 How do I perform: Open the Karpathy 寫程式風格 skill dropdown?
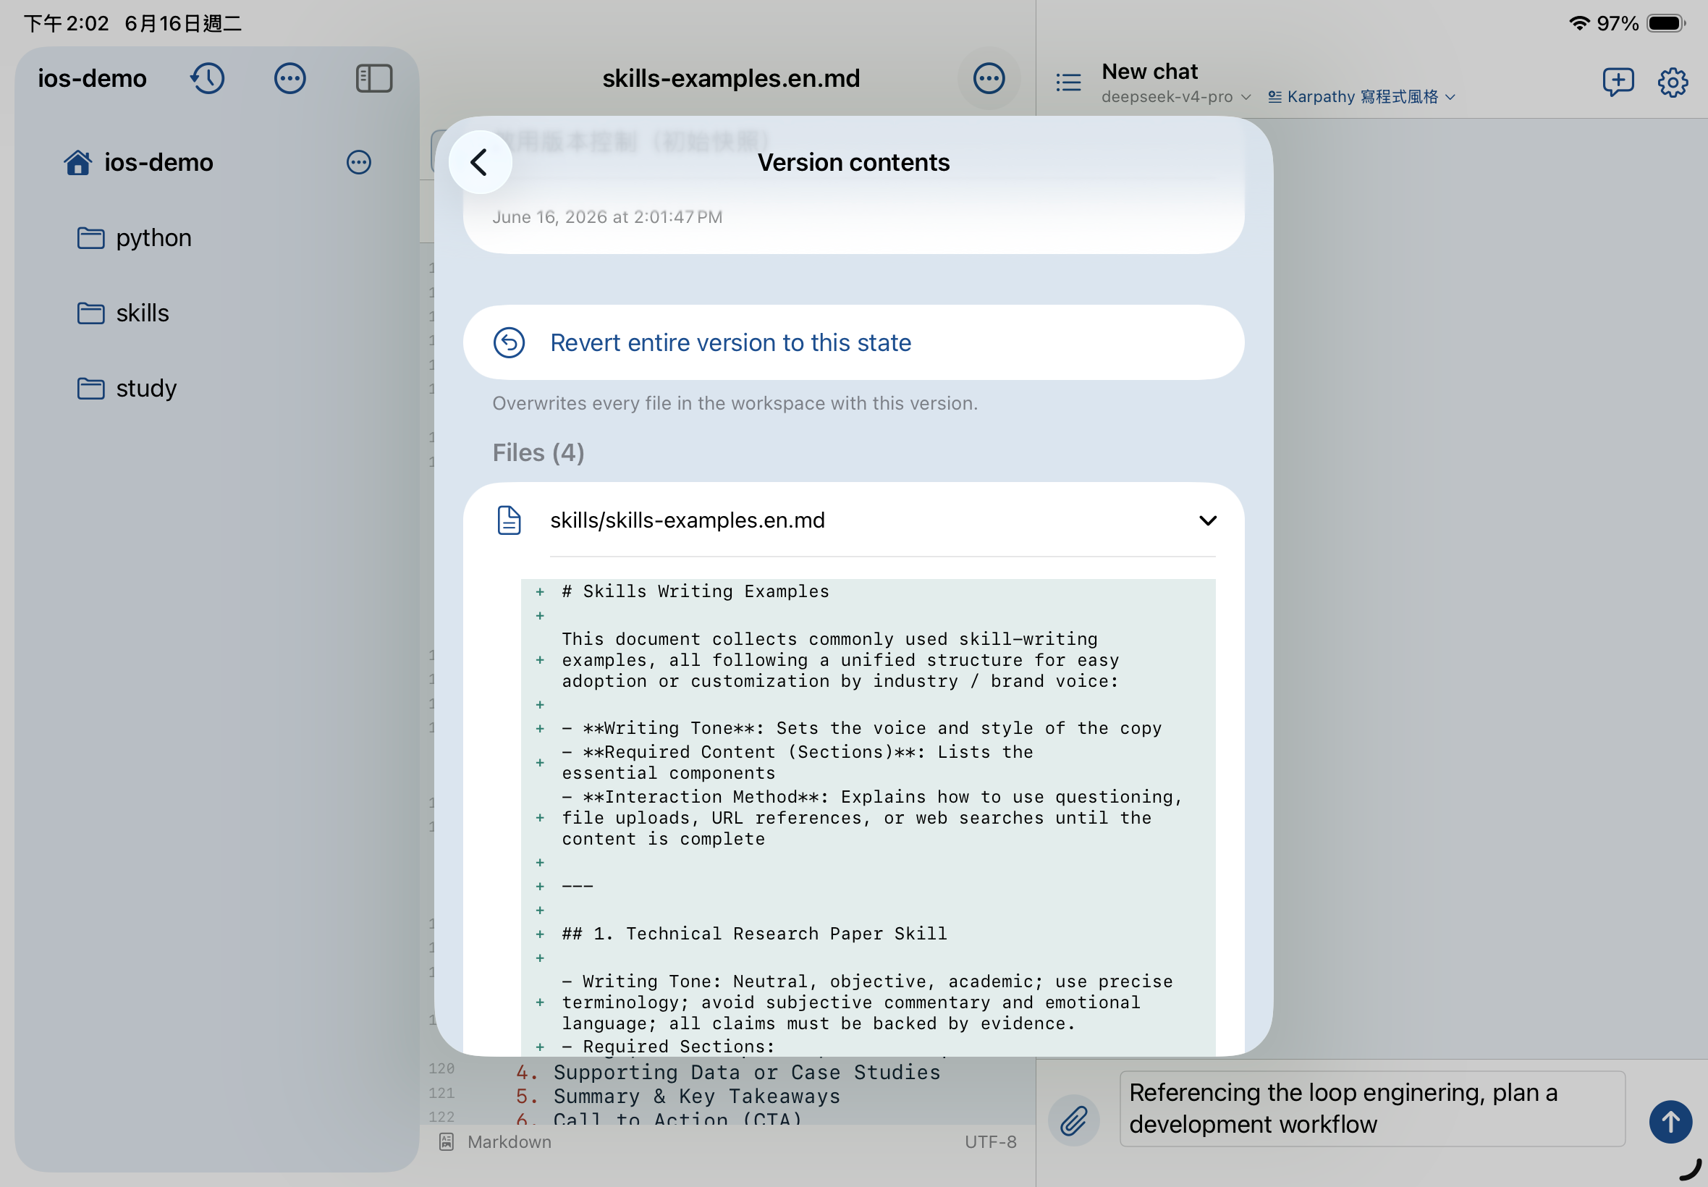coord(1361,97)
